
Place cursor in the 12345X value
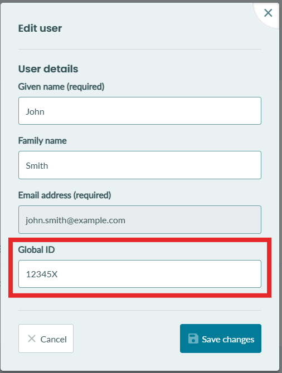click(x=42, y=274)
